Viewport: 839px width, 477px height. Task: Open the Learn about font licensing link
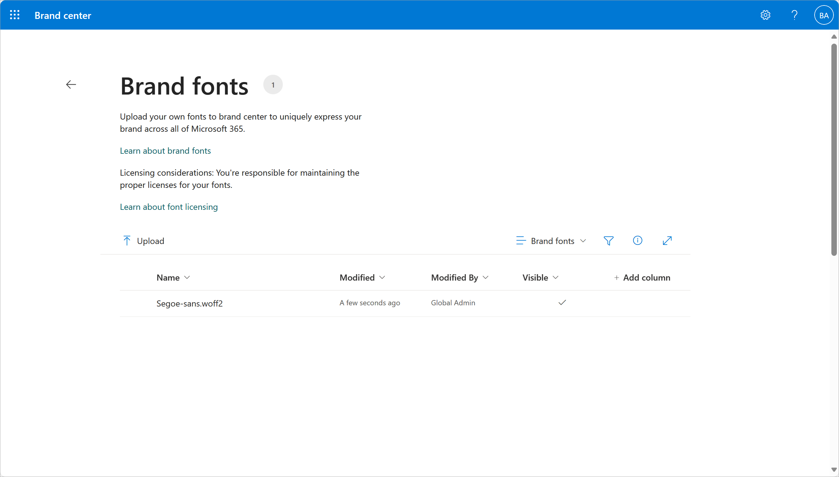(x=169, y=207)
